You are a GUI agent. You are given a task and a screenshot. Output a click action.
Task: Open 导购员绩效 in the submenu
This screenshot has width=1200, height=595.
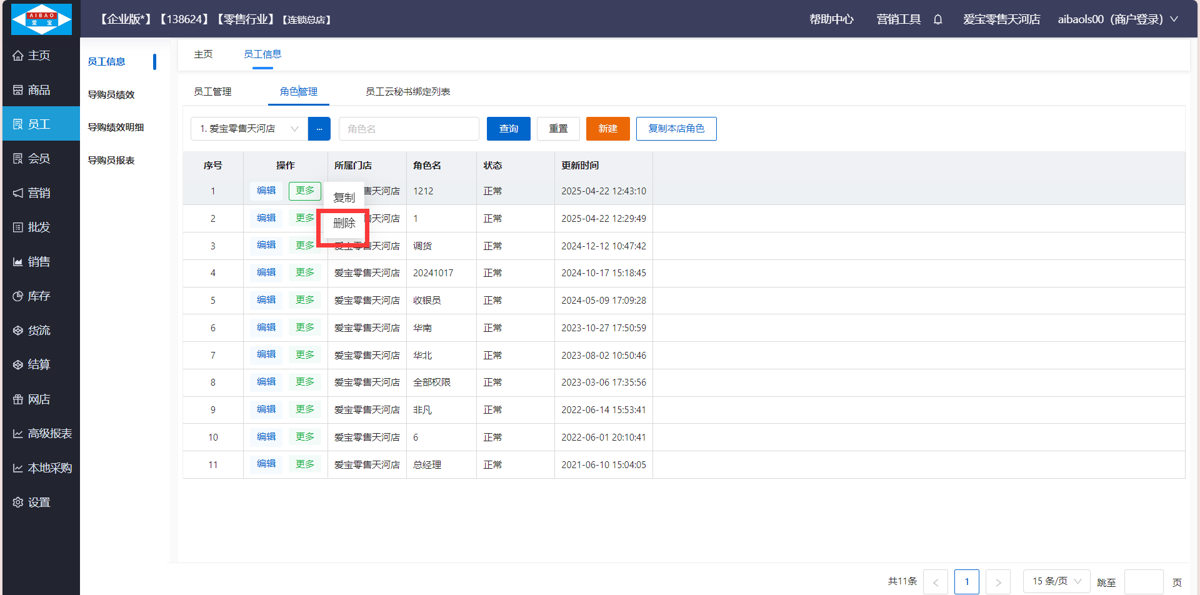point(111,94)
